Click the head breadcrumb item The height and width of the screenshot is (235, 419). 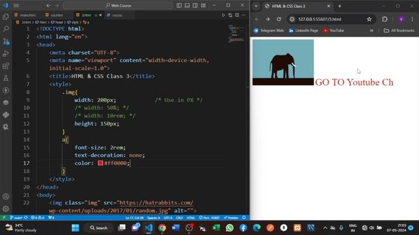point(57,22)
